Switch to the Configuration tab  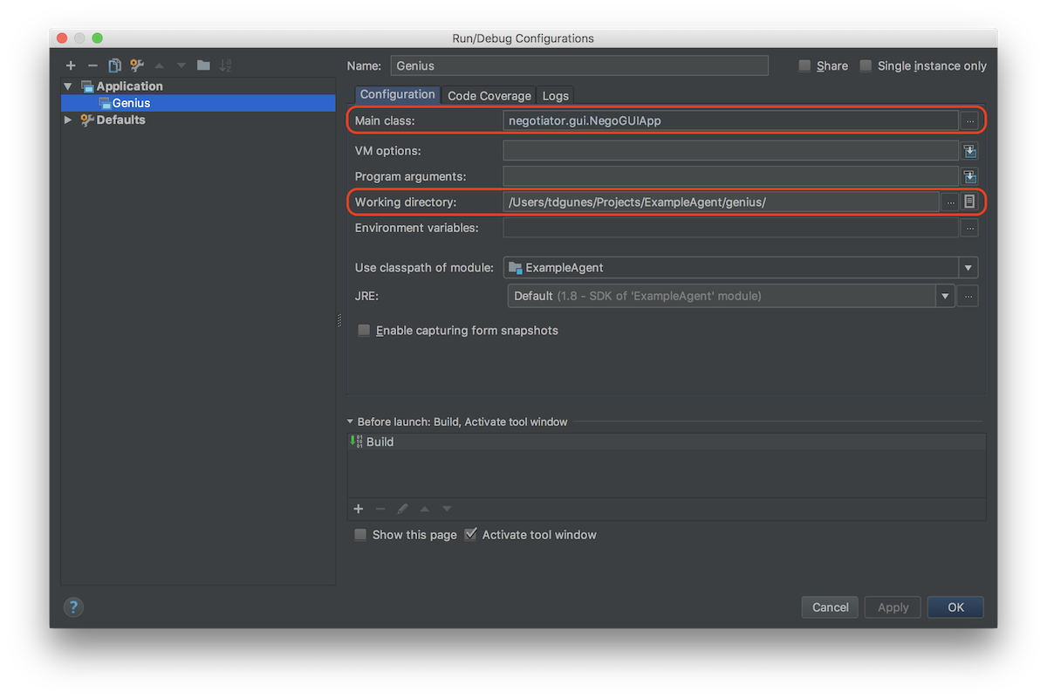(397, 95)
